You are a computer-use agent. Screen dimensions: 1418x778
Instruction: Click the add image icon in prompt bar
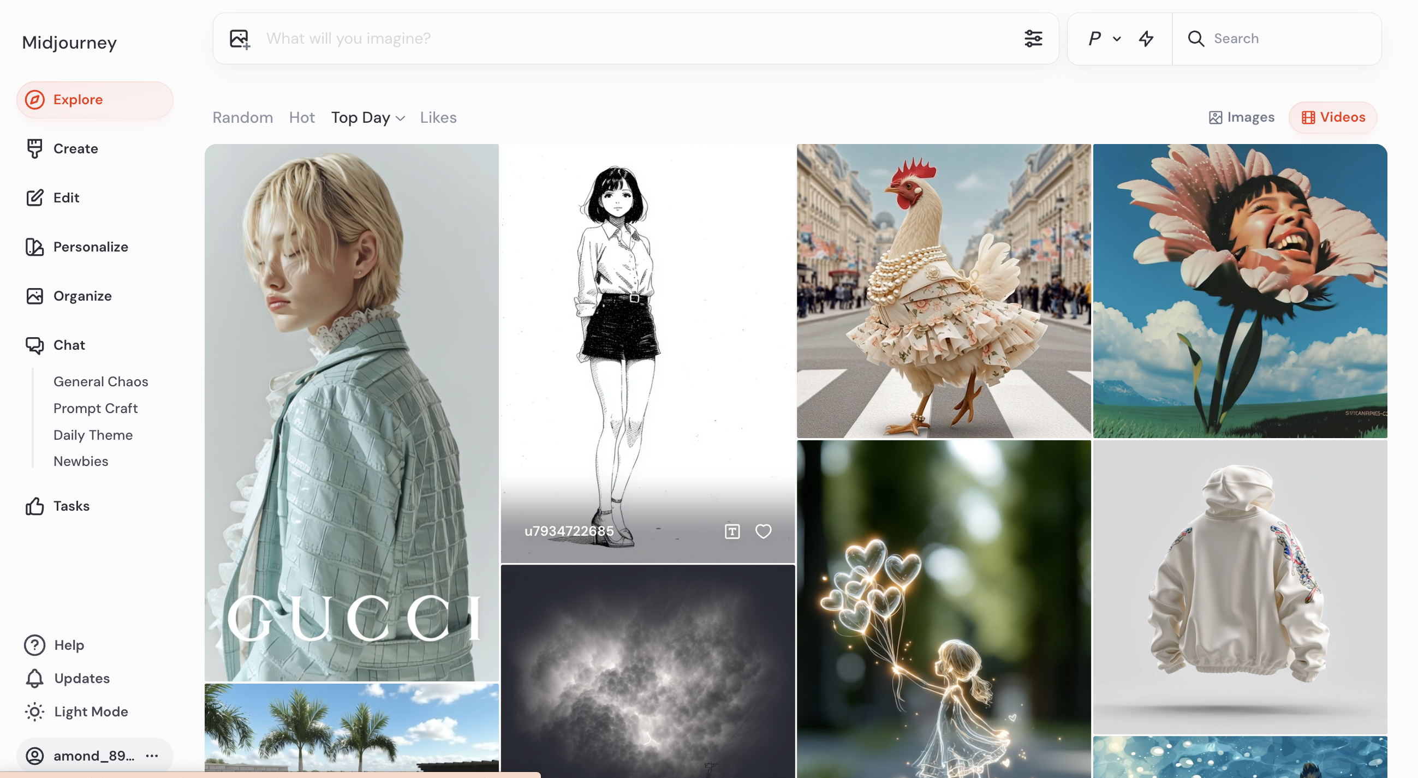click(x=240, y=39)
